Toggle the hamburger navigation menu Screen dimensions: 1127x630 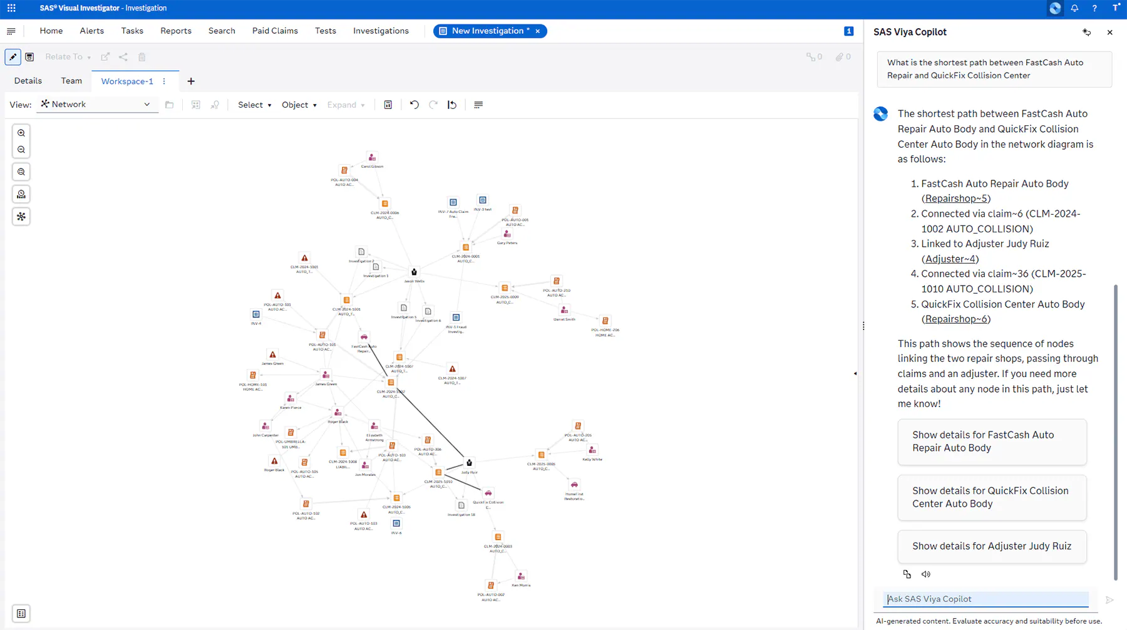point(11,31)
